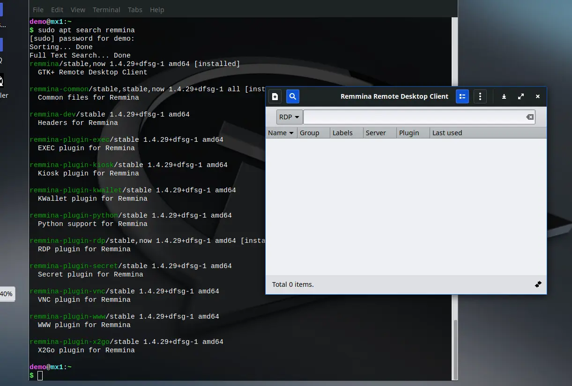Sort connections by Group column header

pyautogui.click(x=313, y=133)
